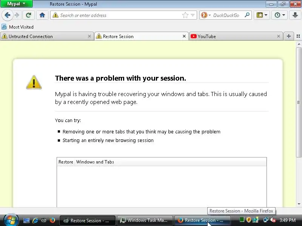Image resolution: width=302 pixels, height=226 pixels.
Task: Show tab groups grid icon
Action: tap(298, 36)
